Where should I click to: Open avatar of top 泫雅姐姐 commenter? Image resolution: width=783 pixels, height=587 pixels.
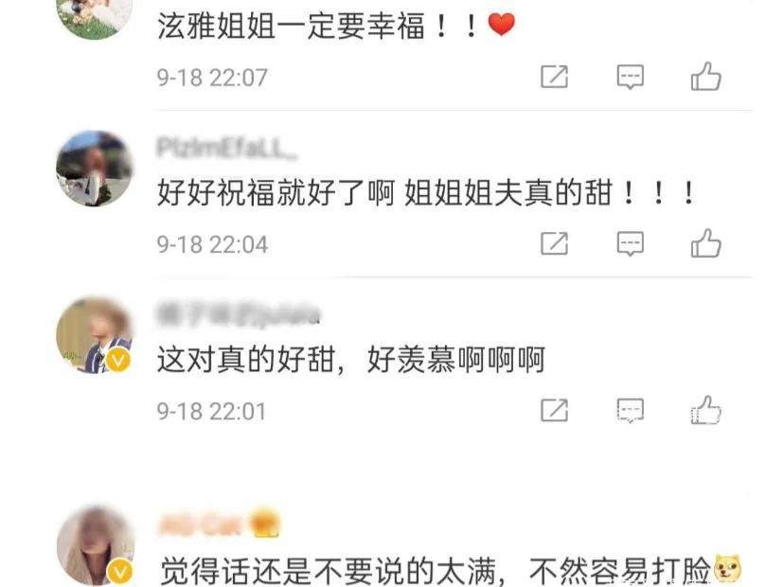click(95, 17)
